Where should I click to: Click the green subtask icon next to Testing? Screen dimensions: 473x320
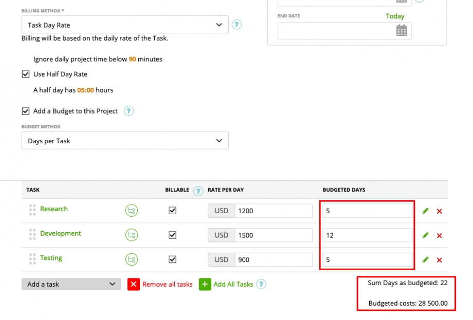tap(131, 259)
